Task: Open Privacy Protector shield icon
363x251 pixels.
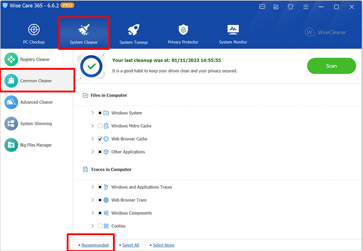Action: 183,29
